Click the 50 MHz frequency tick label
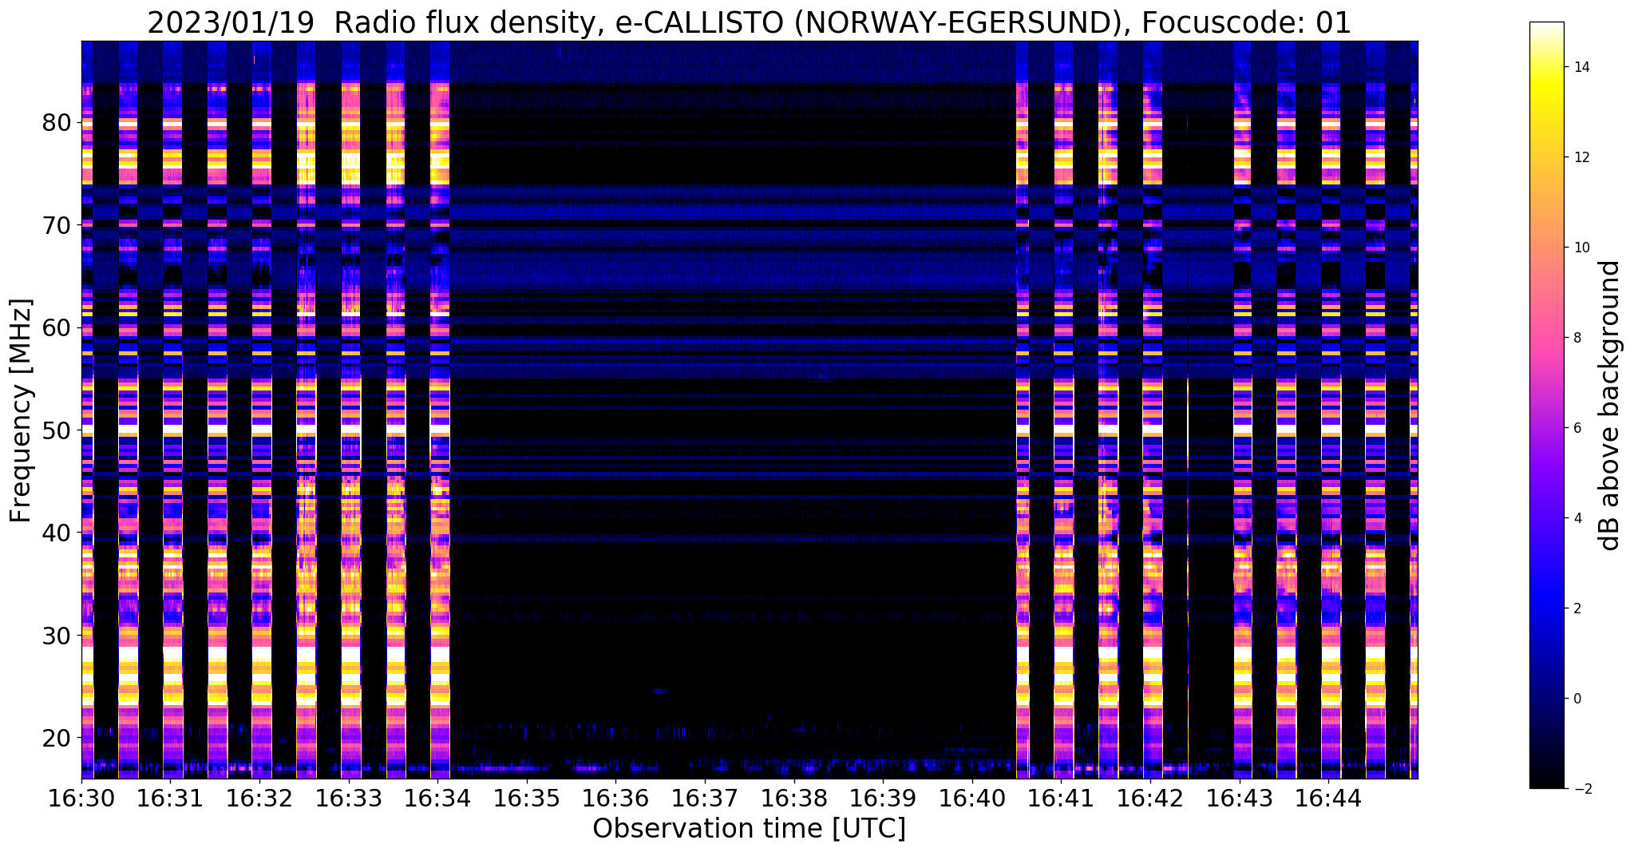The image size is (1634, 852). [57, 430]
